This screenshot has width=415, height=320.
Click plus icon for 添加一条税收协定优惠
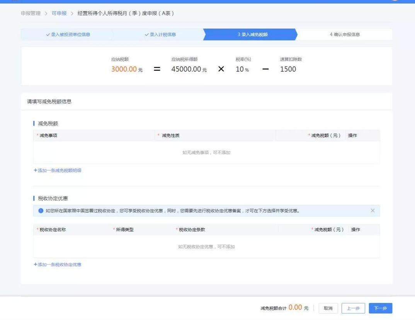35,265
